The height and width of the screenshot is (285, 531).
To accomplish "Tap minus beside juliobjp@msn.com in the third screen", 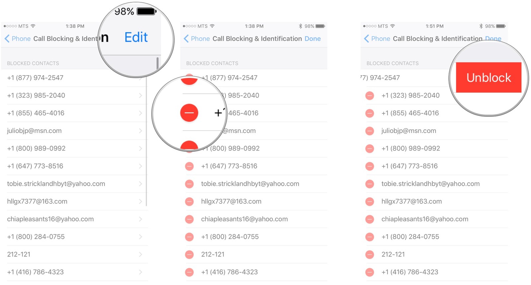I will 370,131.
